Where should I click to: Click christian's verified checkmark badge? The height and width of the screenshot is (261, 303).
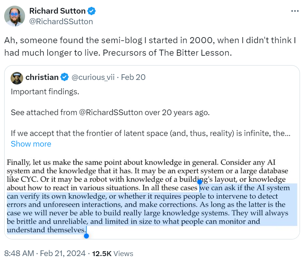pos(65,77)
